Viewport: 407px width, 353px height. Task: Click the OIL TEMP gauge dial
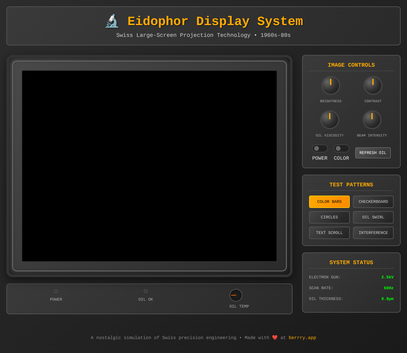coord(236,295)
